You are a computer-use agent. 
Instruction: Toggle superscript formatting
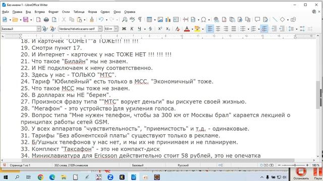(160, 29)
